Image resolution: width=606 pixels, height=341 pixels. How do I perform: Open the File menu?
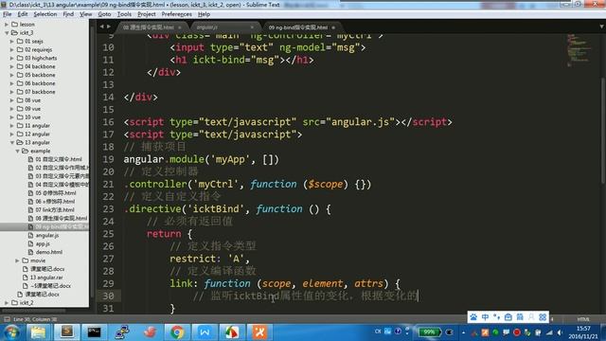(7, 14)
